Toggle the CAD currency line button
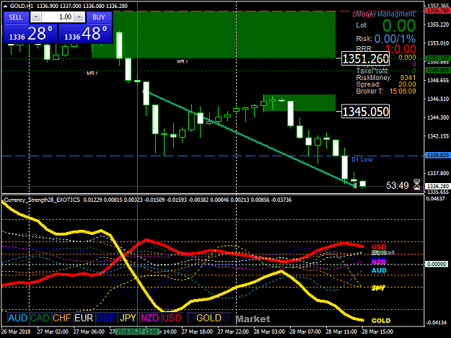This screenshot has height=338, width=451. tap(40, 318)
